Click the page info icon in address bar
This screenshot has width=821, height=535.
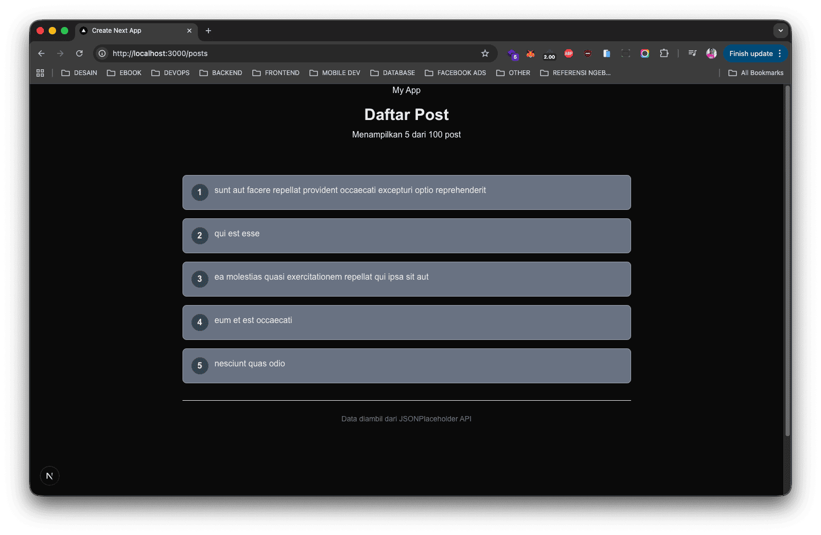[101, 53]
